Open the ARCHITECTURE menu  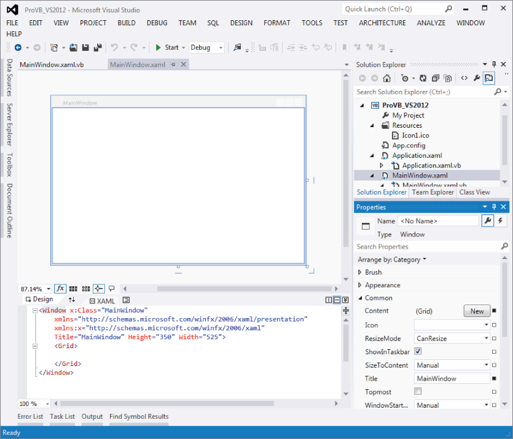pos(382,23)
